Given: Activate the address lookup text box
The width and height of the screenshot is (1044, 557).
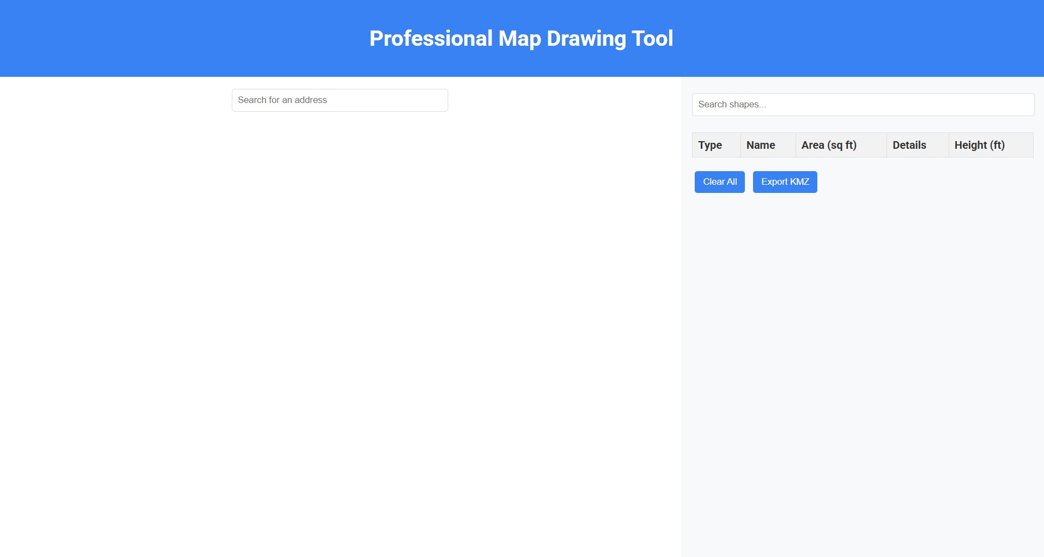Looking at the screenshot, I should point(339,100).
